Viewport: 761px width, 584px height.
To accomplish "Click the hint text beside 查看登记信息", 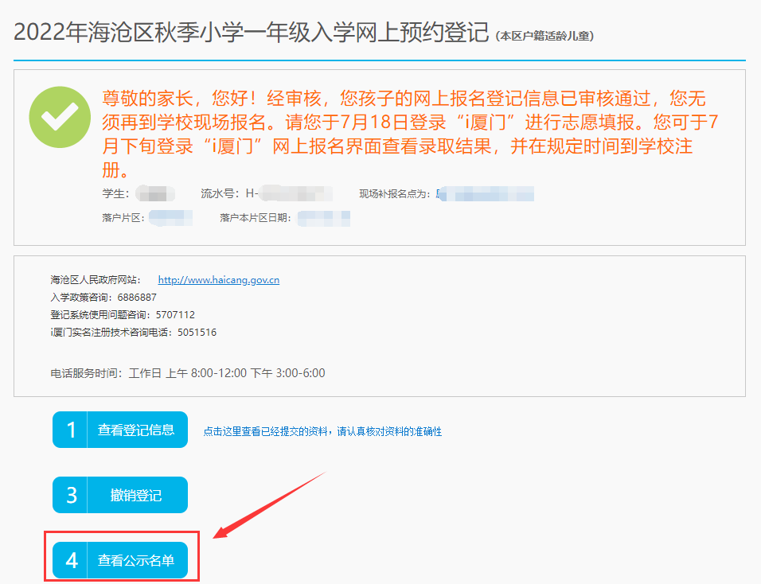I will coord(322,432).
